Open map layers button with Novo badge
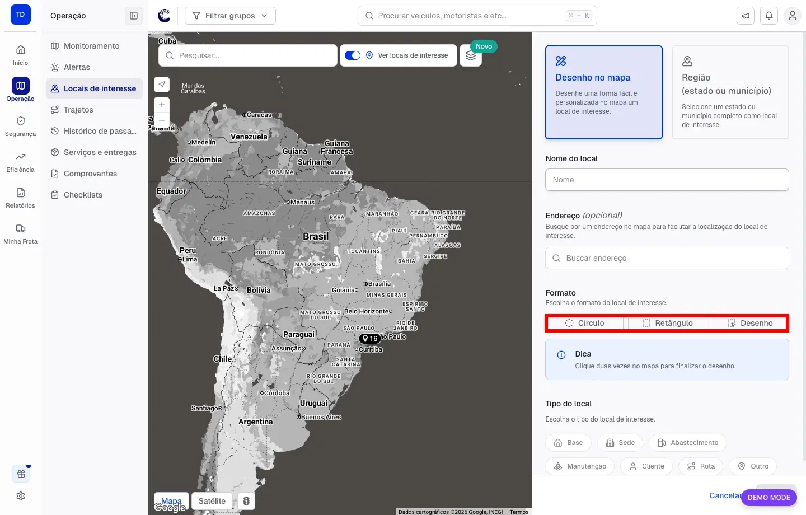The width and height of the screenshot is (806, 515). click(x=471, y=55)
